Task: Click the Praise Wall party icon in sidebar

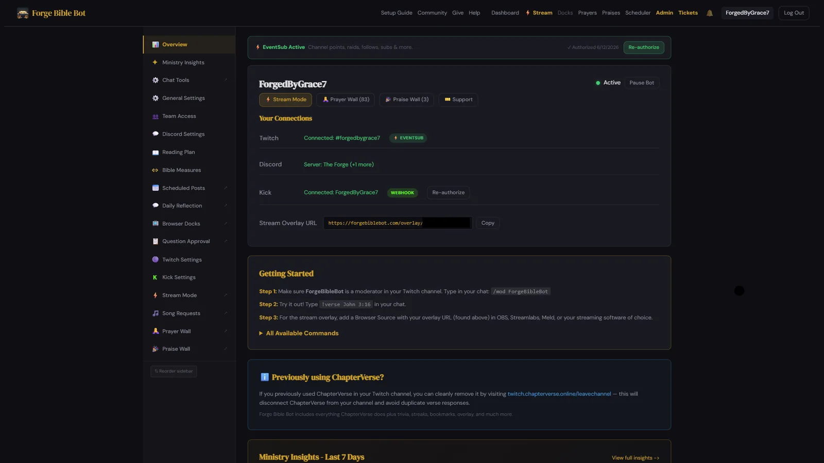Action: coord(156,349)
